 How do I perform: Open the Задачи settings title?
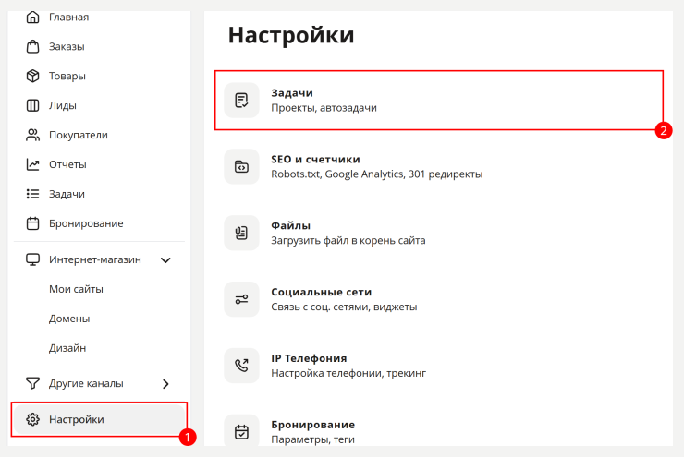click(292, 93)
